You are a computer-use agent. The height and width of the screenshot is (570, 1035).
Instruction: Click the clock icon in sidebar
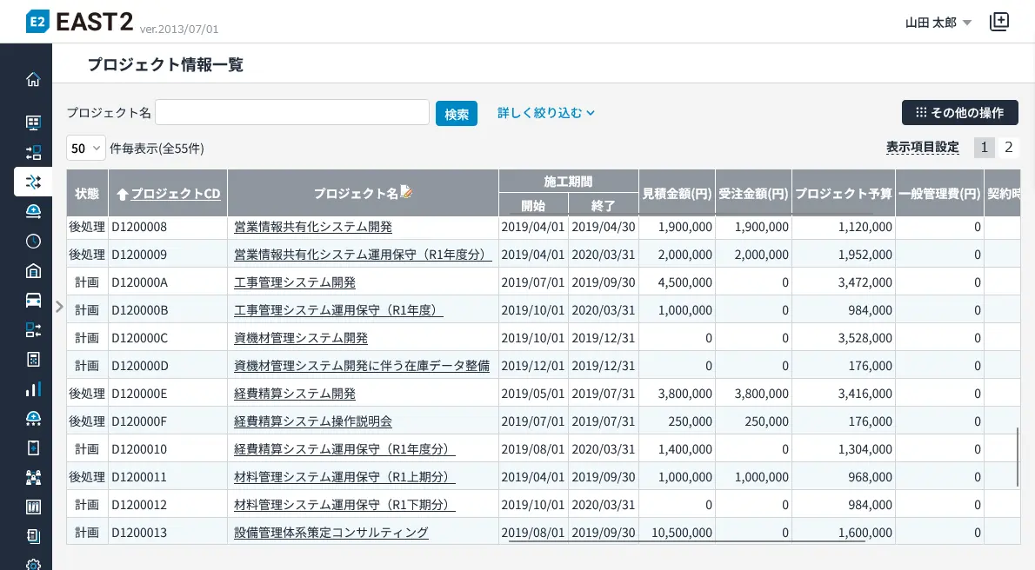click(33, 241)
